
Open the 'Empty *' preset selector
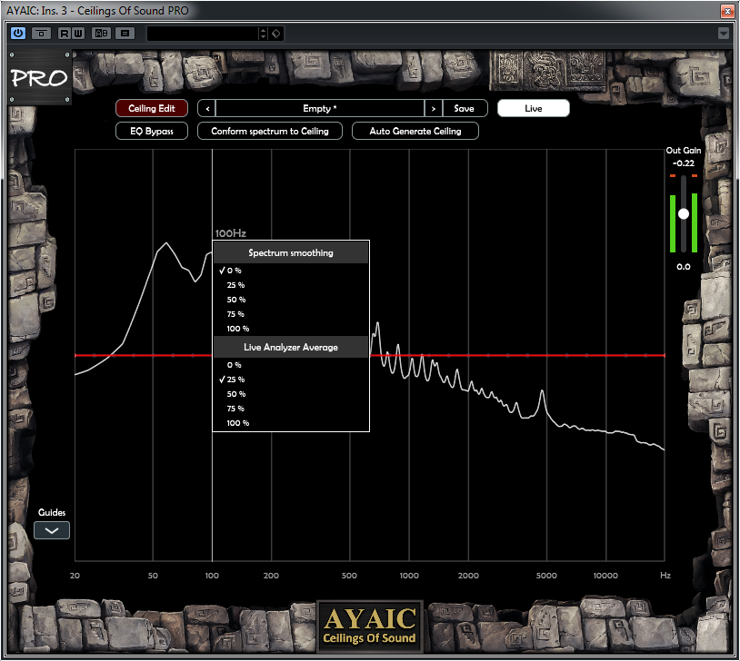pyautogui.click(x=320, y=108)
